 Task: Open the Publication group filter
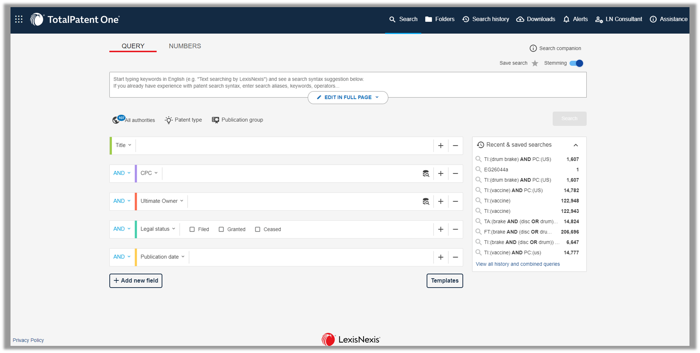tap(237, 120)
